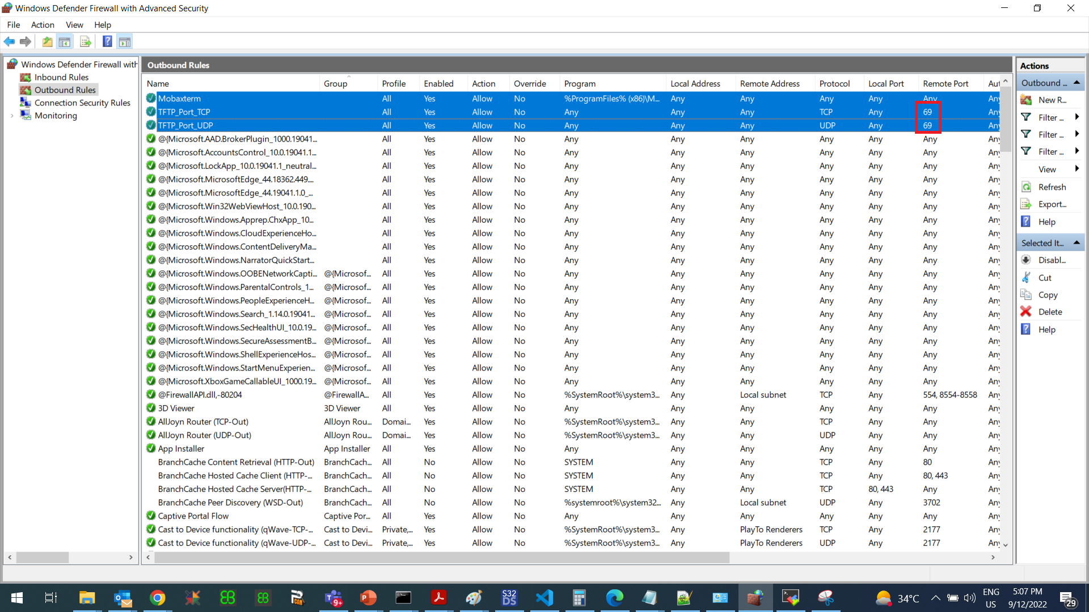This screenshot has width=1089, height=612.
Task: Select AllJoyn Router (TCP-Out) rule
Action: pos(572,422)
